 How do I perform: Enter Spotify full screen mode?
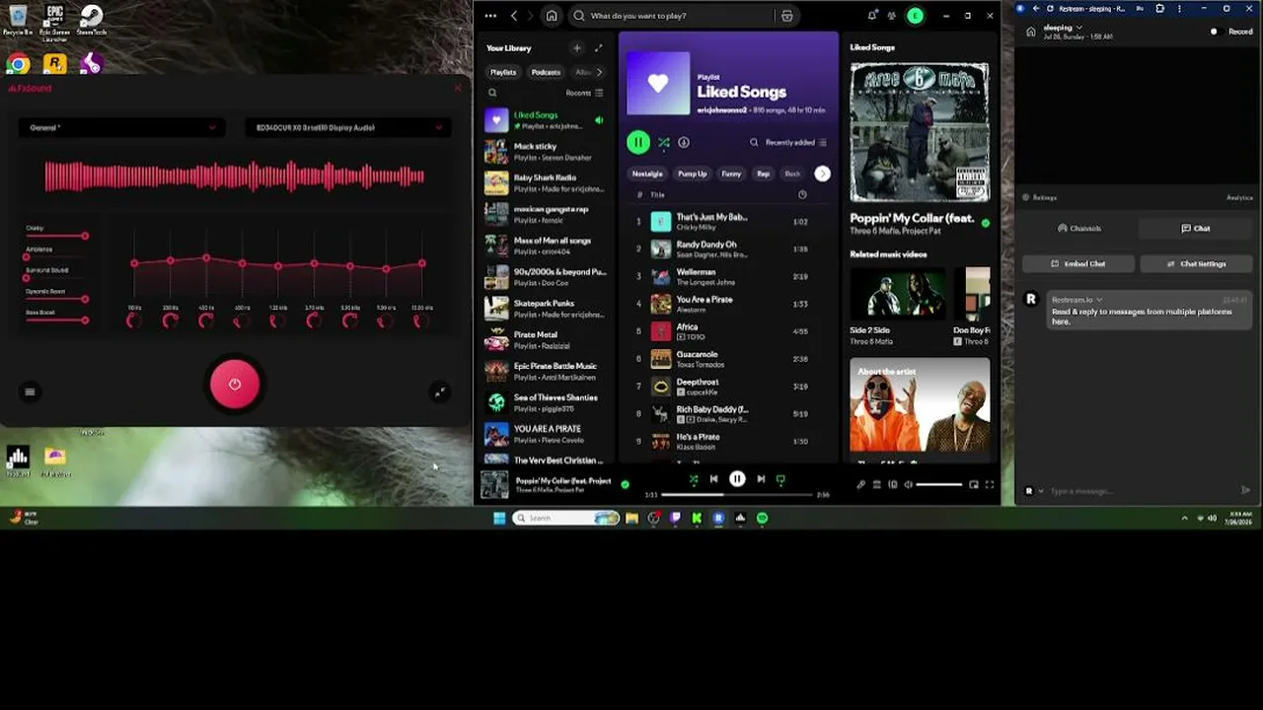[990, 484]
